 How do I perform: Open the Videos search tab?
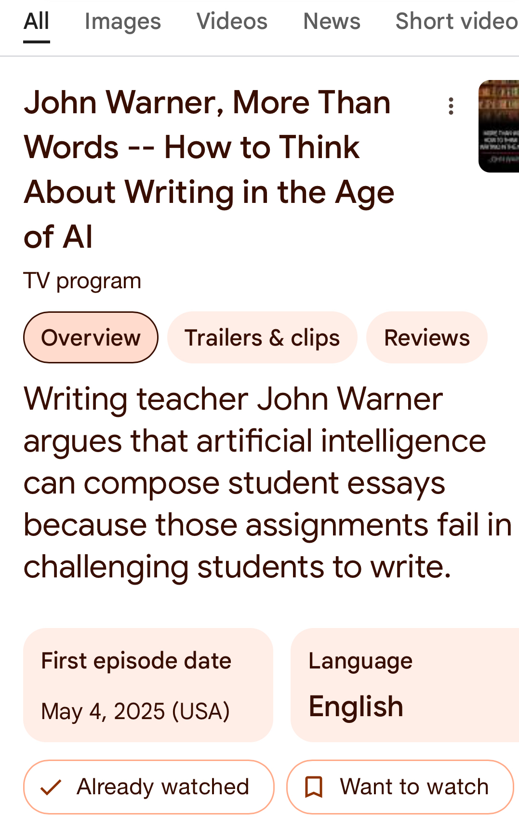click(x=232, y=21)
